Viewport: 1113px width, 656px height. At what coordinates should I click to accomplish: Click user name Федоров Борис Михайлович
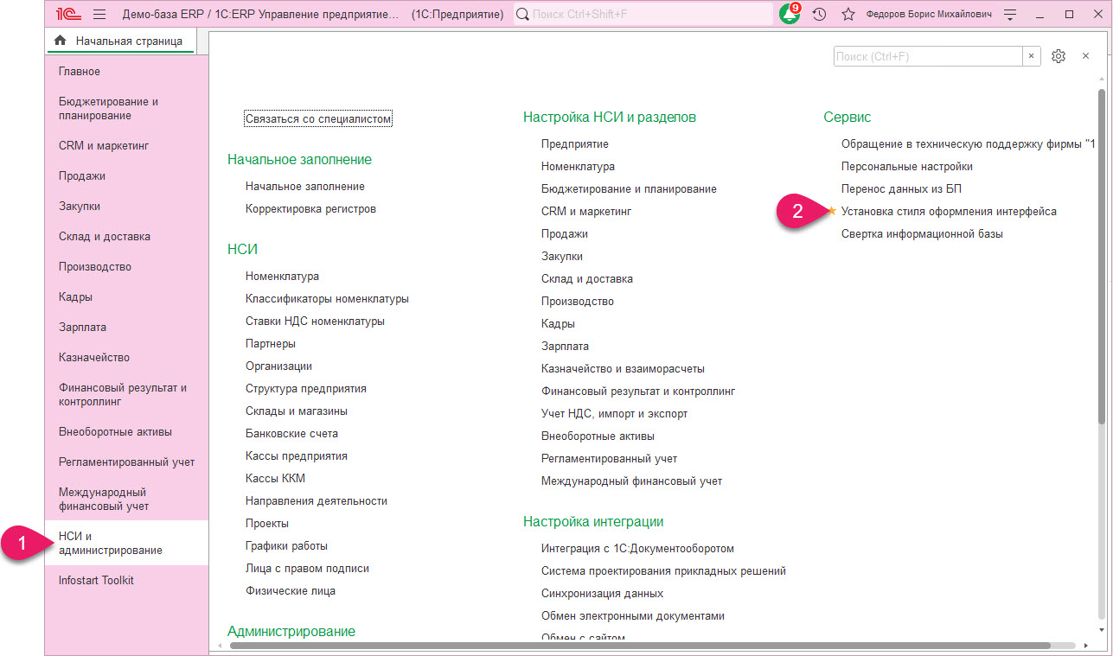coord(929,15)
